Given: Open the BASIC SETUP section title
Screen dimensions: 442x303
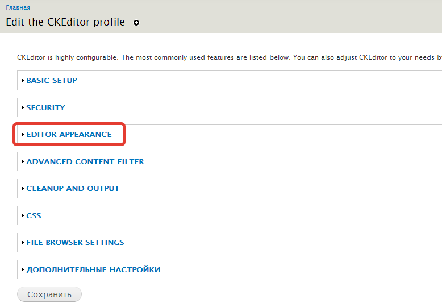Looking at the screenshot, I should pos(52,81).
